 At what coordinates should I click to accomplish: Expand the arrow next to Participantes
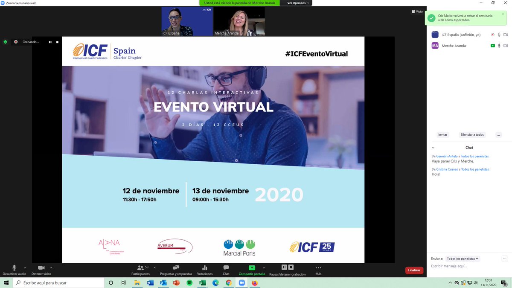point(154,268)
